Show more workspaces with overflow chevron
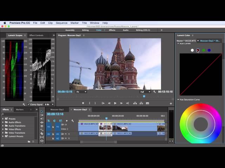This screenshot has height=168, width=225. pos(161,30)
